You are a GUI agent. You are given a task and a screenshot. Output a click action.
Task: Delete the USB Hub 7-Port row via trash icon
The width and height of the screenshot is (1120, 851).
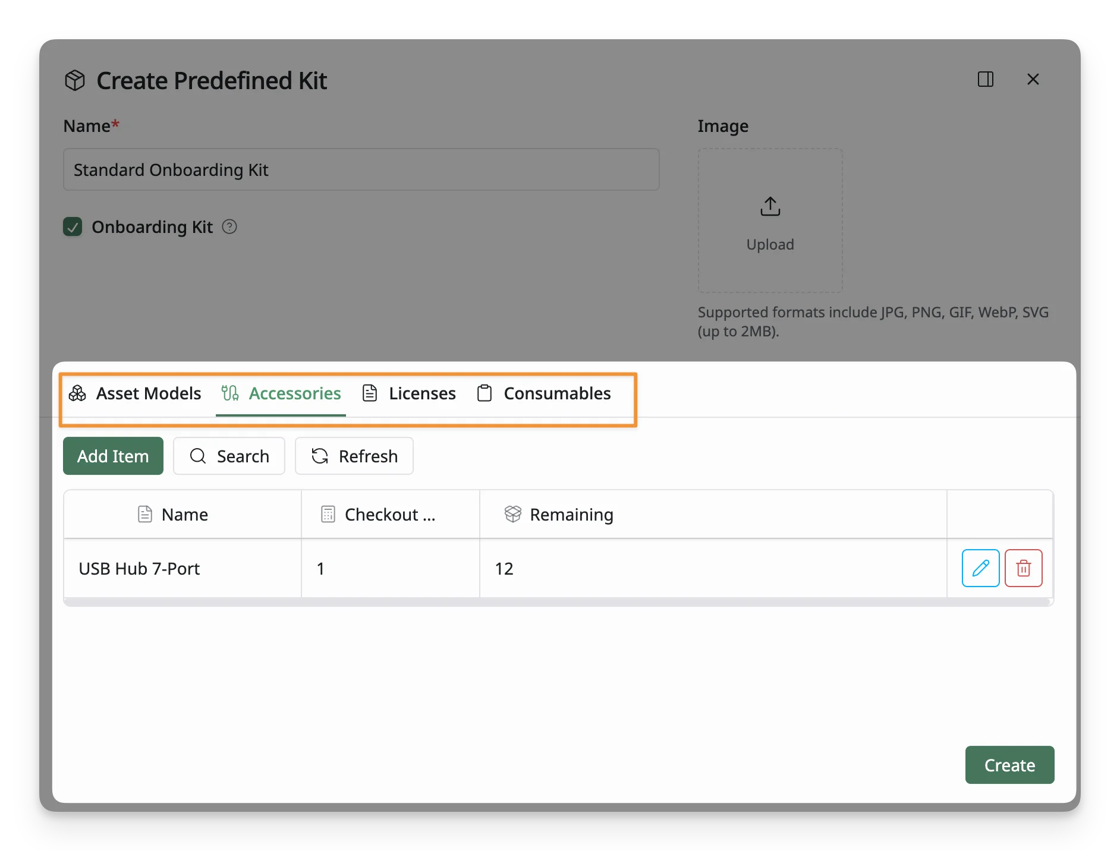(x=1023, y=568)
